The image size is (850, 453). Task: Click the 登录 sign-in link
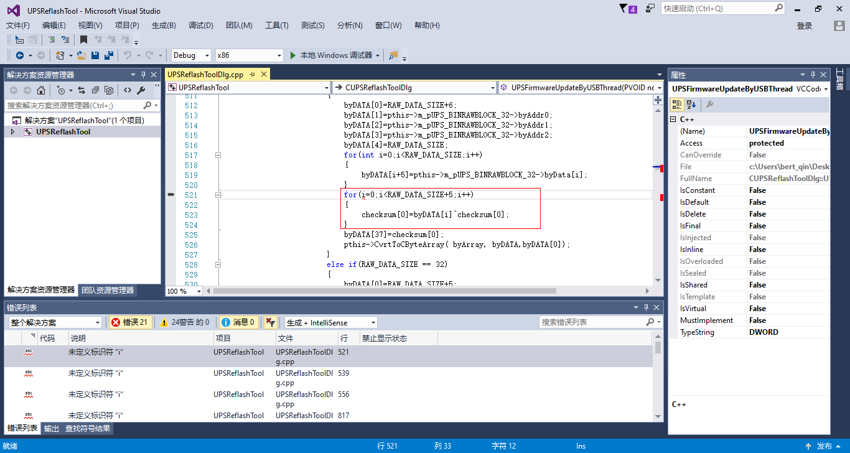tap(805, 26)
